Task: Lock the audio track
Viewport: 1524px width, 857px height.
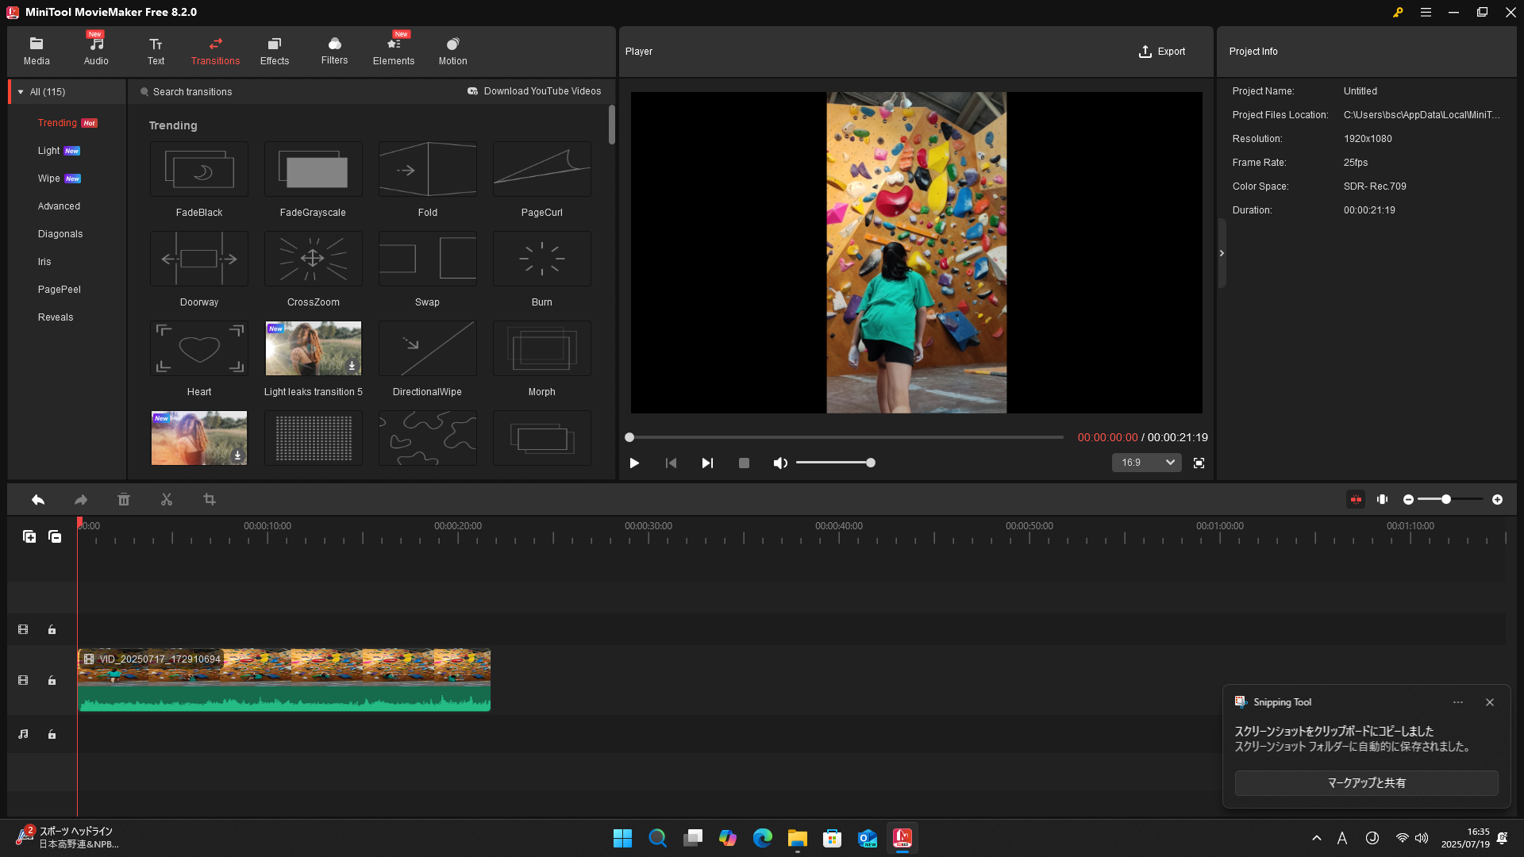Action: (52, 735)
